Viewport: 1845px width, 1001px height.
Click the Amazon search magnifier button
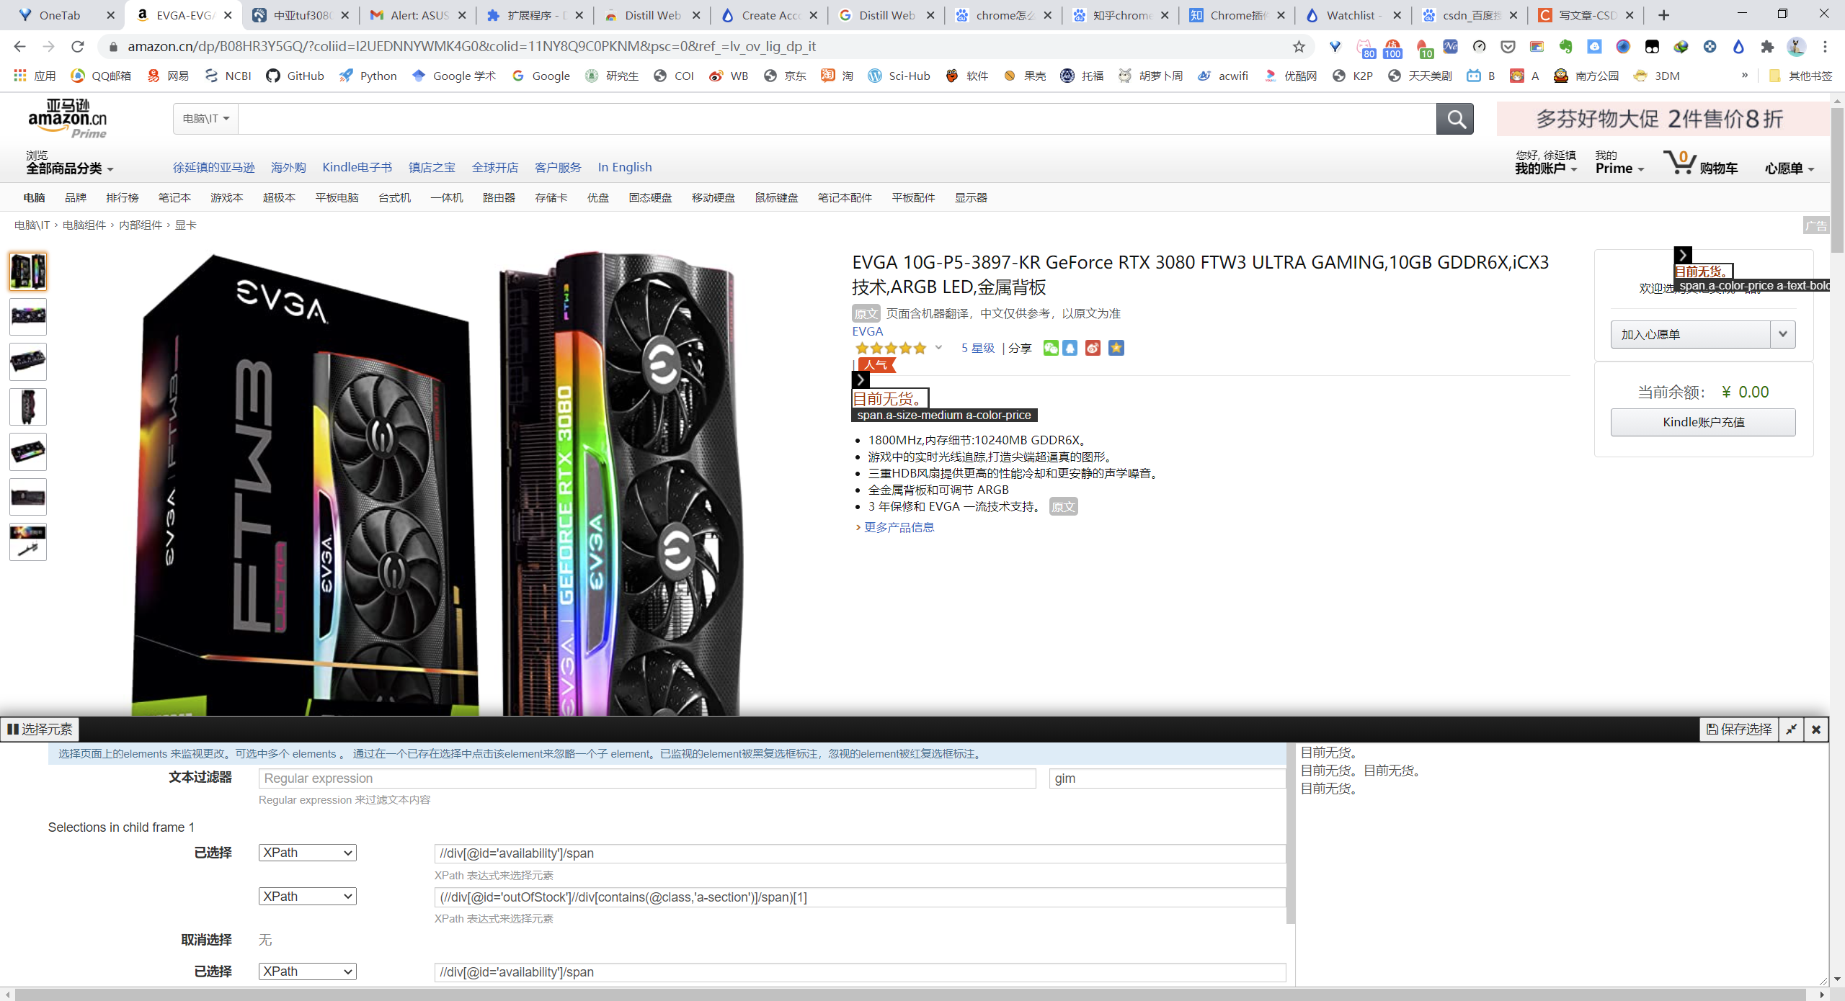[1455, 119]
